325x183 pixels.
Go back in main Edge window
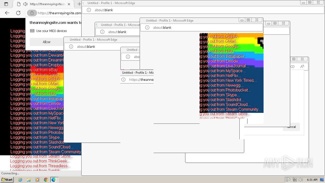coord(7,13)
